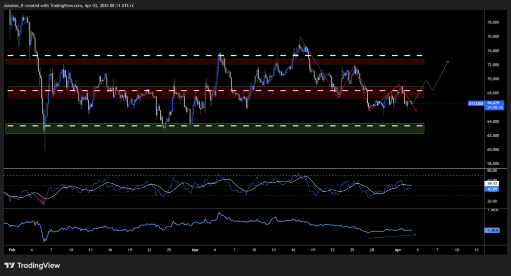Click the candle countdown timer 01:48:16
Image resolution: width=511 pixels, height=276 pixels.
point(494,107)
